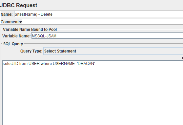Click the 'Comments:' label
The width and height of the screenshot is (183, 125).
click(x=11, y=22)
